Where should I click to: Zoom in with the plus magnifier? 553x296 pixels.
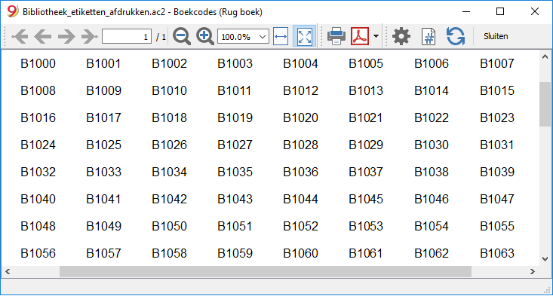point(205,36)
